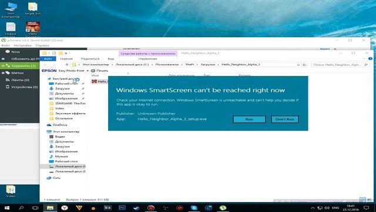Viewport: 376px width, 212px height.
Task: Select Быстрый доступ in the navigation pane
Action: (62, 78)
